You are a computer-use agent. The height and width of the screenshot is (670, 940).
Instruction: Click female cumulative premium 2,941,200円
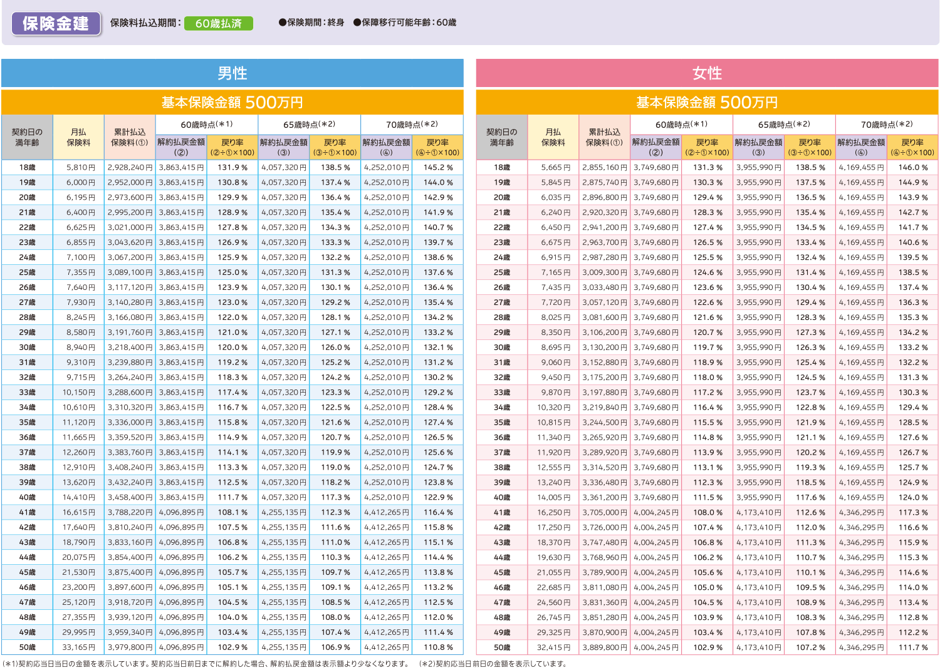pyautogui.click(x=605, y=228)
